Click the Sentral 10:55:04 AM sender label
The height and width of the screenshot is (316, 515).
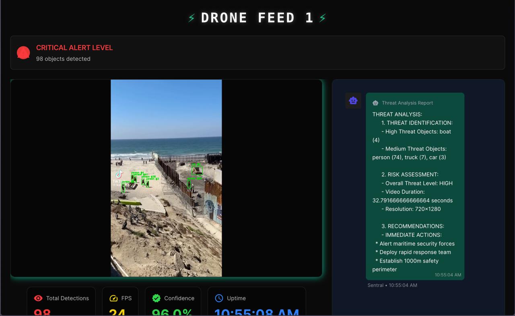(x=392, y=285)
